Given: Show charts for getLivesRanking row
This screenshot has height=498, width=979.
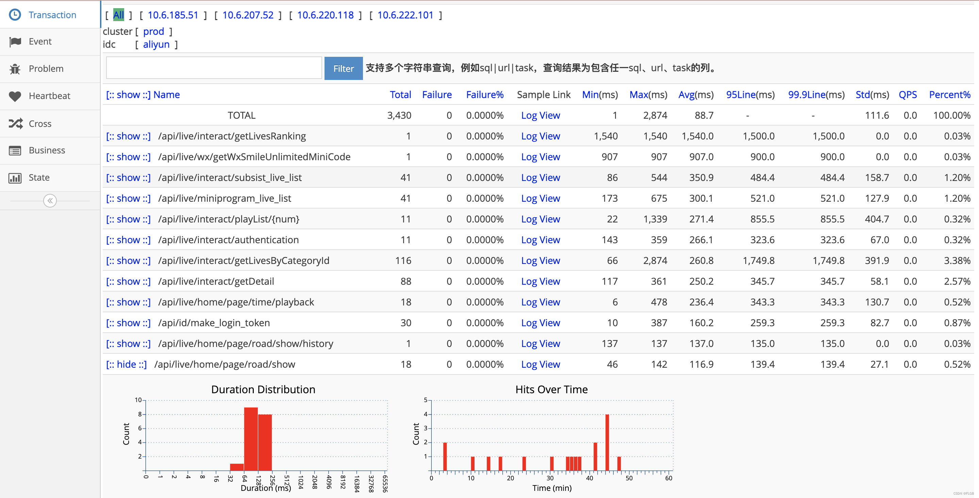Looking at the screenshot, I should click(x=128, y=136).
